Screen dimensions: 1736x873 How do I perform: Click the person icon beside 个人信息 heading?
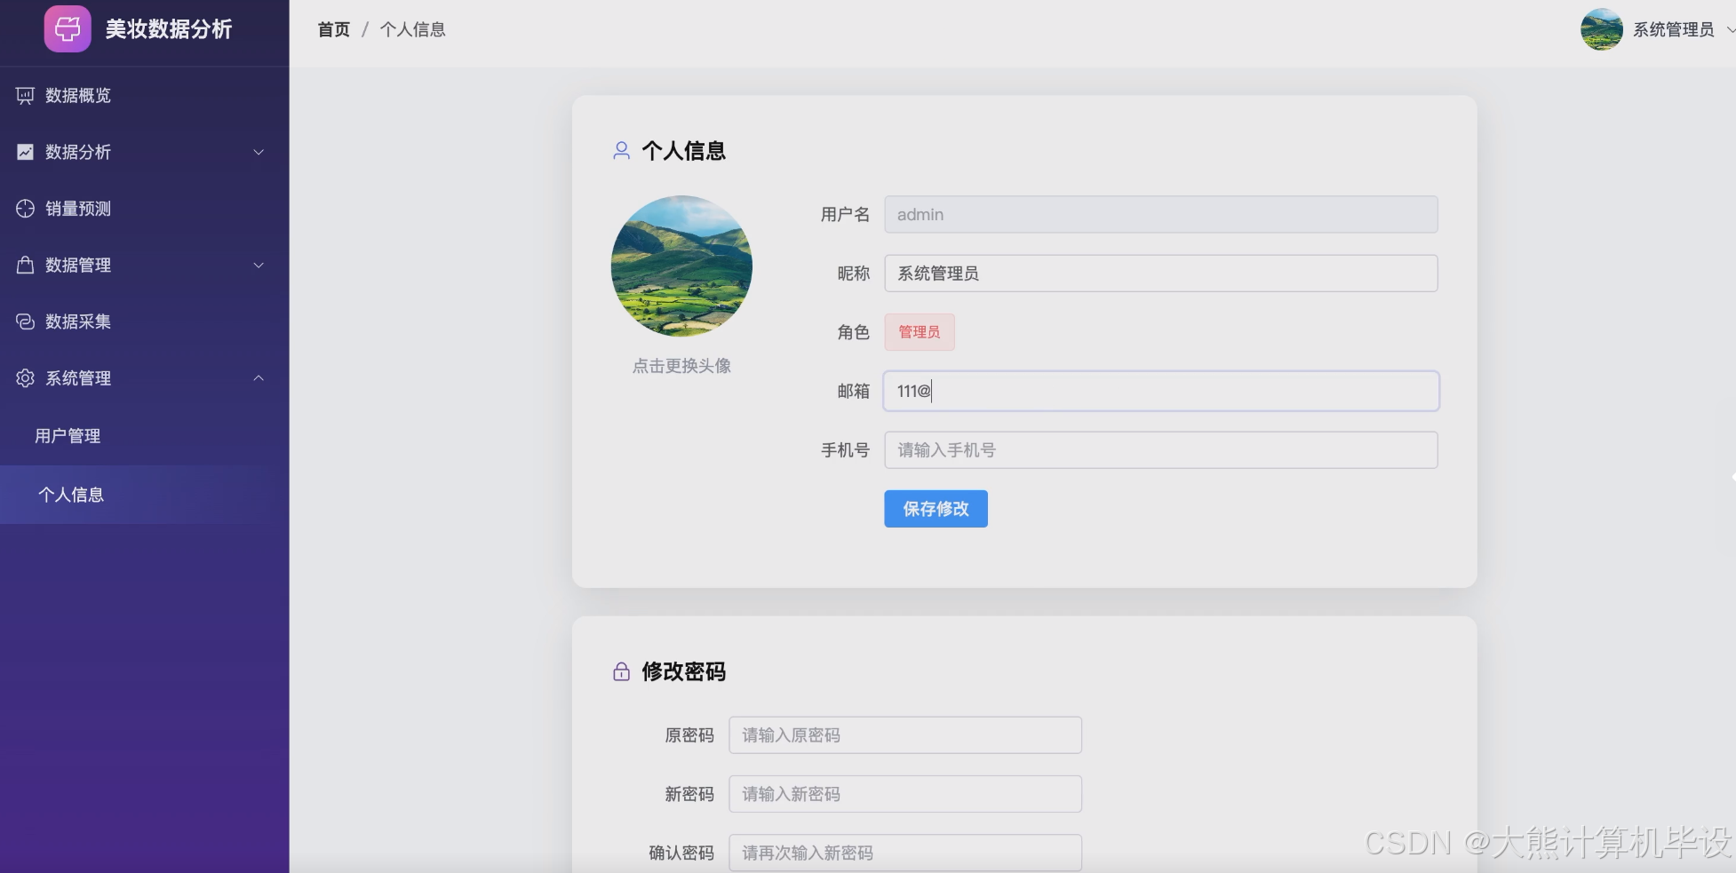pos(621,150)
